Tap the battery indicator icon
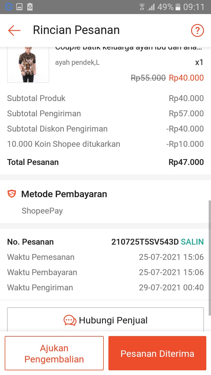Screen dimensions: 211x375 click(x=178, y=7)
